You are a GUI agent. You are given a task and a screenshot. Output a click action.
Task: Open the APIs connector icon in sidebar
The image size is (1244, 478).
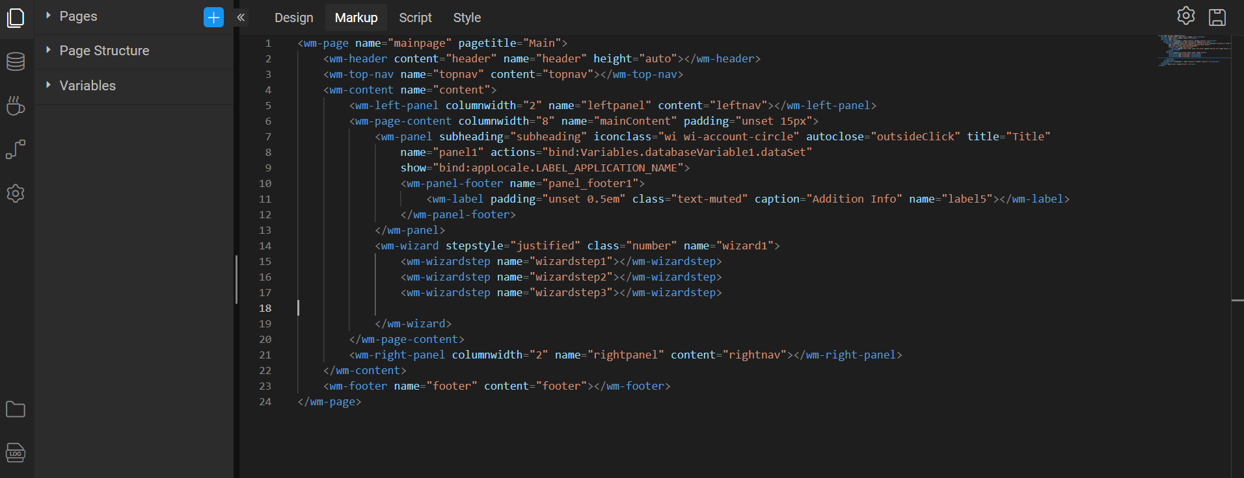16,149
